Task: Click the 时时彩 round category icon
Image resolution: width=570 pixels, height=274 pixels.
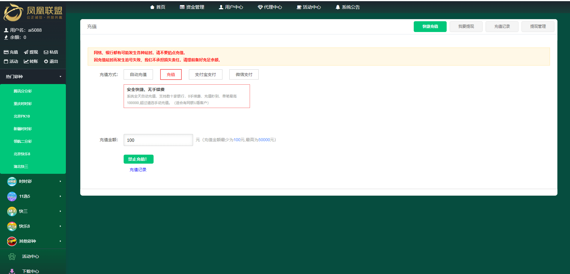Action: point(12,181)
